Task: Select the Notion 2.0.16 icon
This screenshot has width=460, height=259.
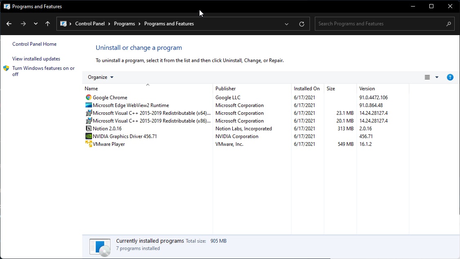Action: tap(89, 128)
